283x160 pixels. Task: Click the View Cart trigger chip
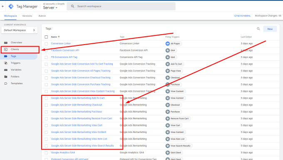click(x=174, y=125)
